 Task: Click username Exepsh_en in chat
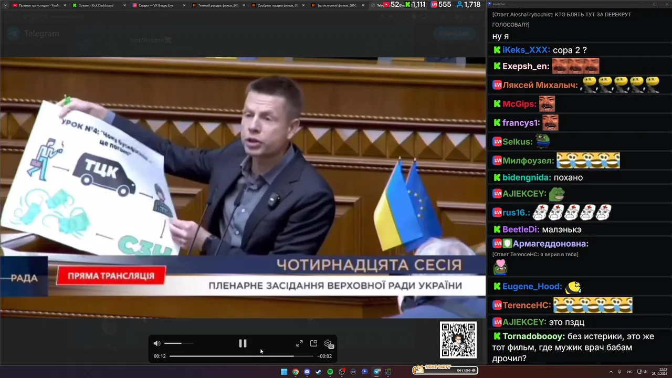pos(526,66)
